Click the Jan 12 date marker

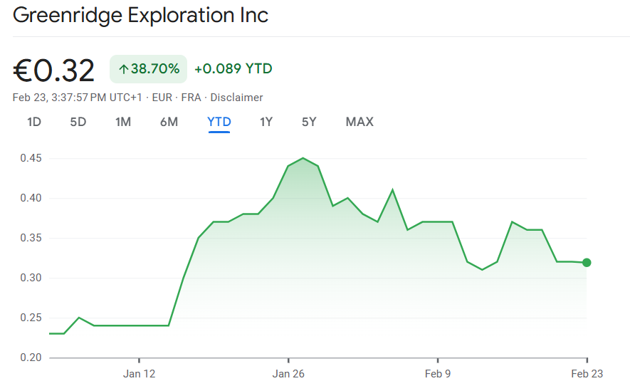click(x=139, y=373)
